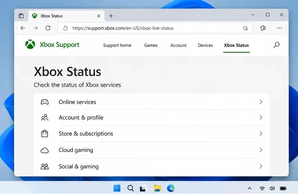Open the Store & subscriptions row
The height and width of the screenshot is (194, 298).
[x=152, y=134]
